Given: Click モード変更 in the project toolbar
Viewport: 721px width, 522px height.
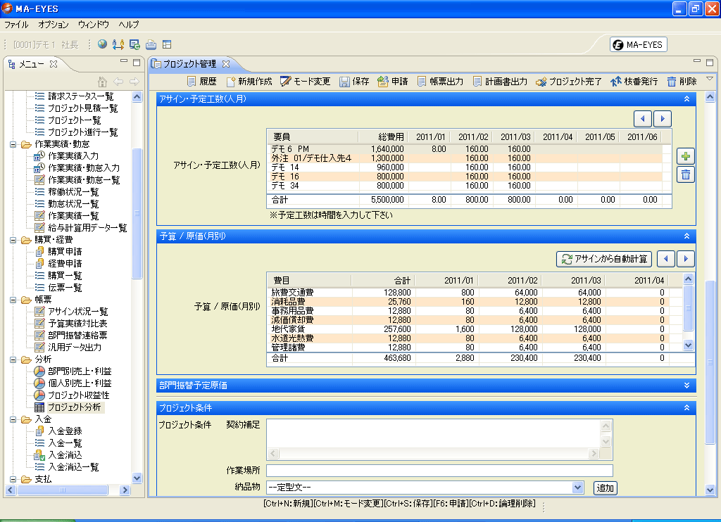Looking at the screenshot, I should [x=306, y=82].
